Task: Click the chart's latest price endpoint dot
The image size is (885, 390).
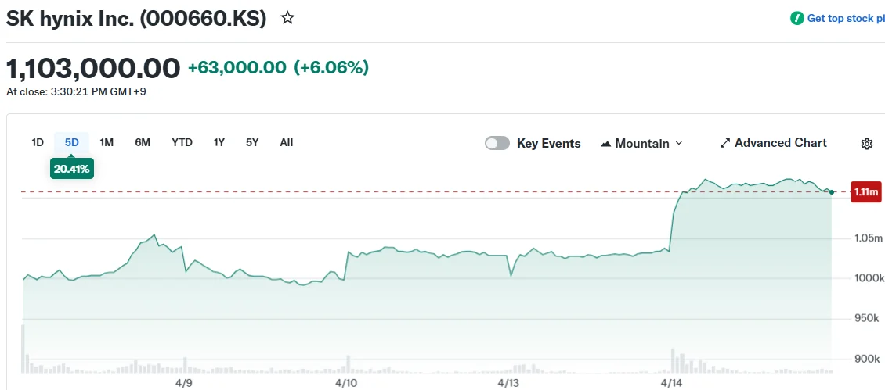Action: (x=831, y=191)
